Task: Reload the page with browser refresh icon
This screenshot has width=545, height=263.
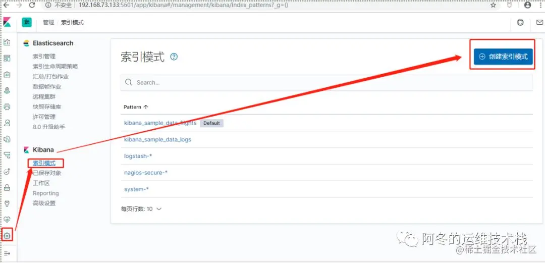Action: click(32, 5)
